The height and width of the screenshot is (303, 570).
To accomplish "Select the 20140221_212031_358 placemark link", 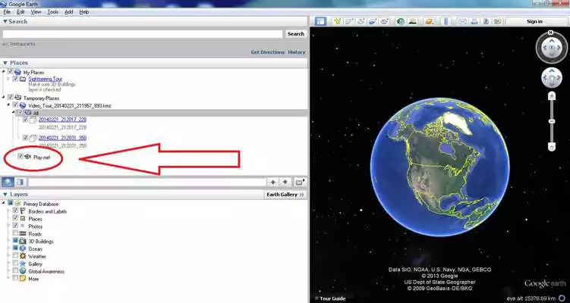I will (x=62, y=138).
